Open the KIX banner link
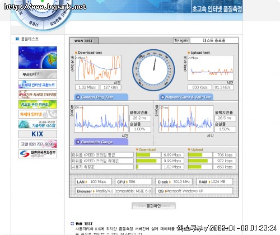The width and height of the screenshot is (280, 235). [x=38, y=134]
